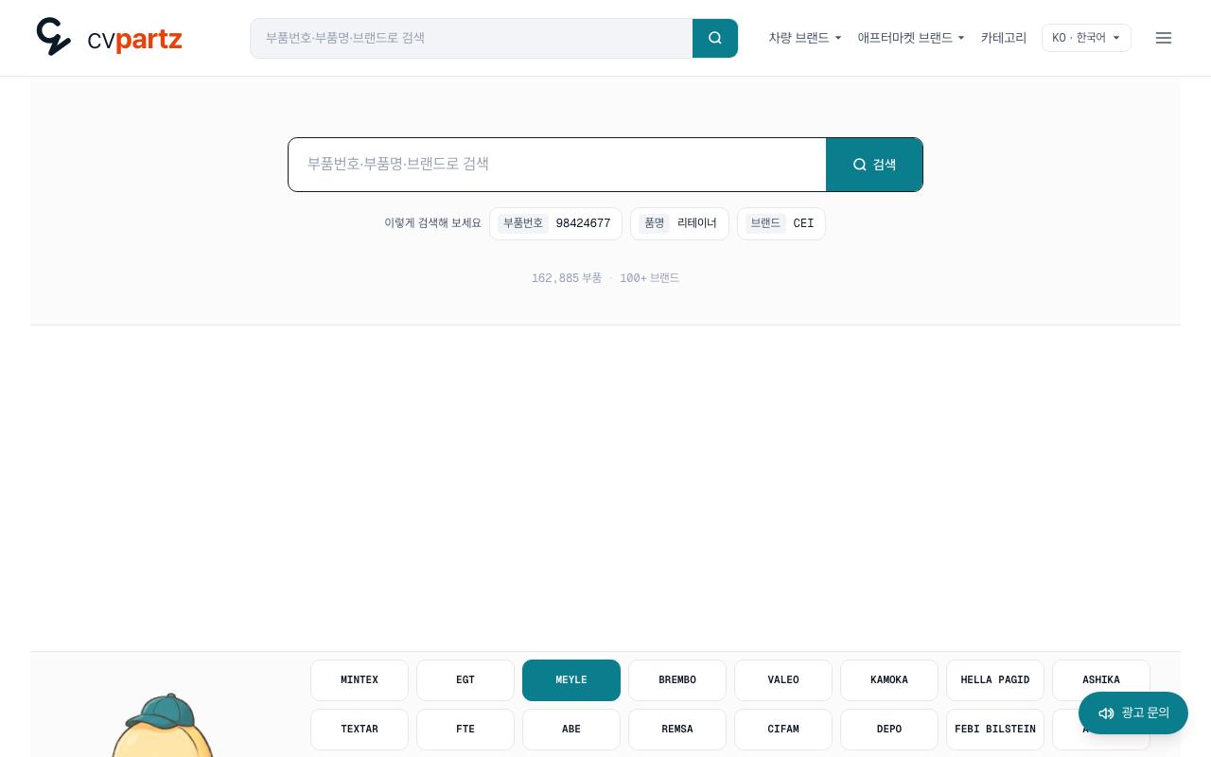Click the 광고 문의 floating button

(x=1133, y=713)
